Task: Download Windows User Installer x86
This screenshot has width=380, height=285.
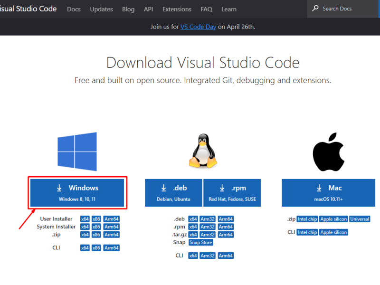Action: pos(96,219)
